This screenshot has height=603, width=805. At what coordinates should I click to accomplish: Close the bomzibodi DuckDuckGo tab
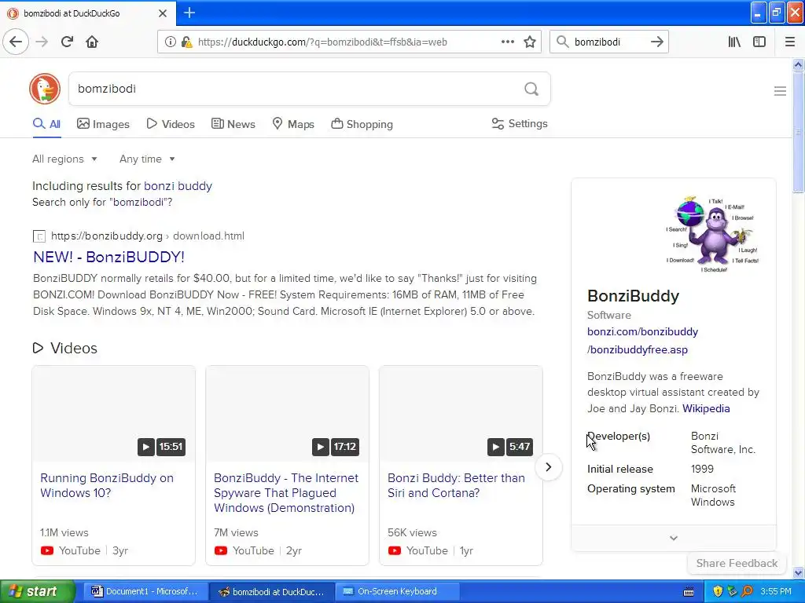pyautogui.click(x=163, y=13)
